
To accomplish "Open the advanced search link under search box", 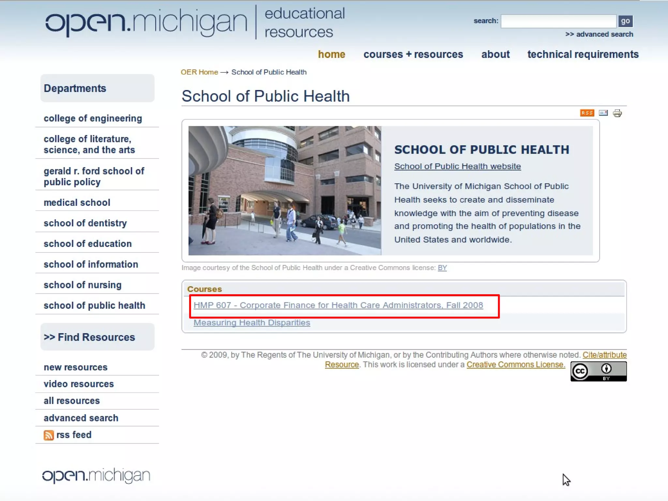I will pyautogui.click(x=599, y=34).
